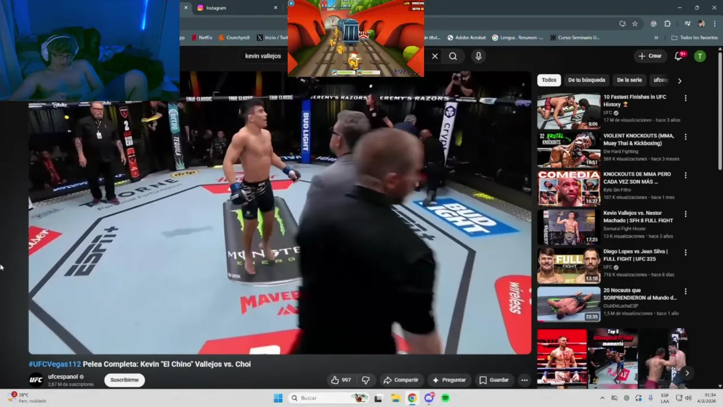Click the install app icon in address bar
723x407 pixels.
[622, 24]
